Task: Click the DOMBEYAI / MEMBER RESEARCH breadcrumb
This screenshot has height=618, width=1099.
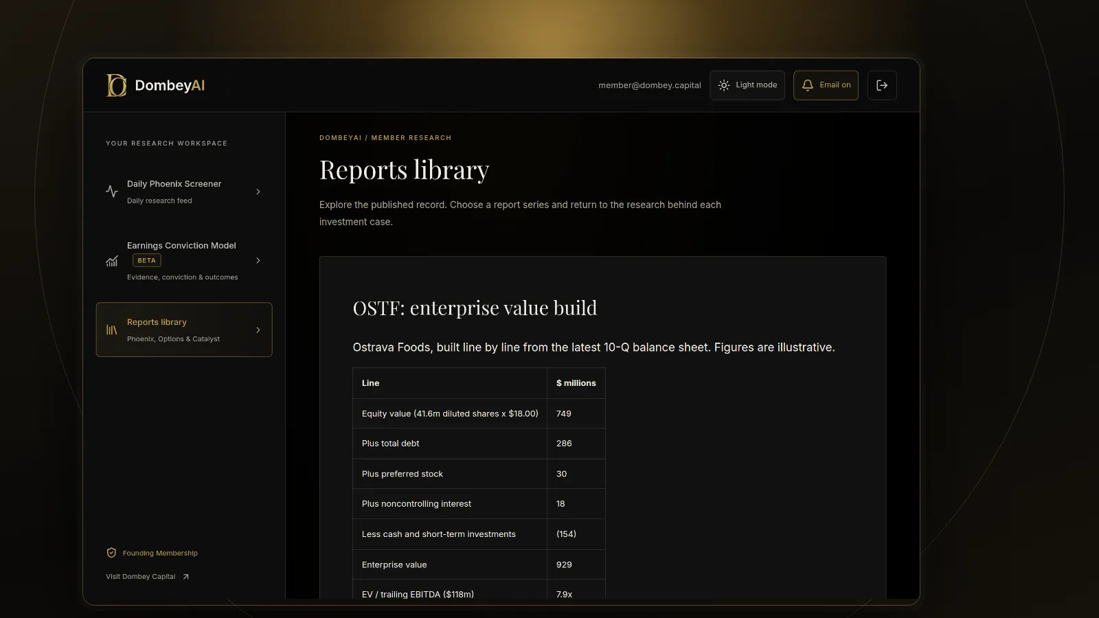Action: [x=385, y=138]
